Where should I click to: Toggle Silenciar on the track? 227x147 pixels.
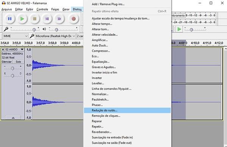7,62
